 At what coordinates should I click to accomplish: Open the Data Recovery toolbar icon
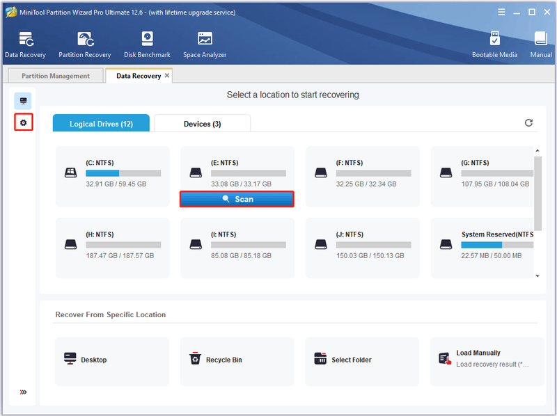[x=25, y=45]
